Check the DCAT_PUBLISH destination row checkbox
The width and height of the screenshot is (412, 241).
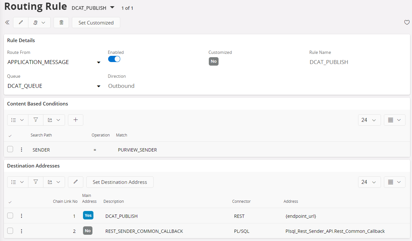[10, 216]
